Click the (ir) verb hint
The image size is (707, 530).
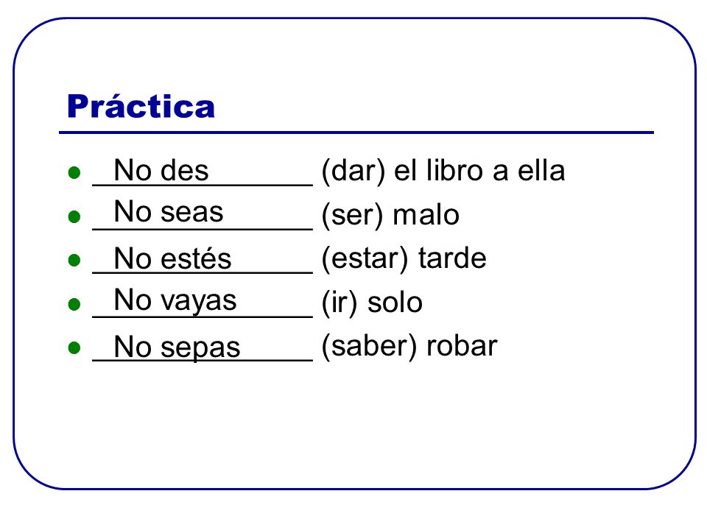(340, 303)
